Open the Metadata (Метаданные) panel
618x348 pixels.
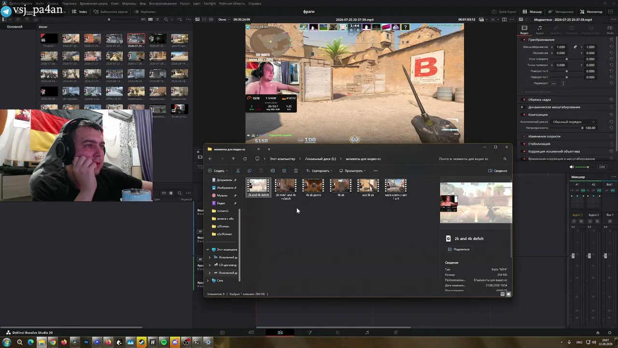pos(561,12)
